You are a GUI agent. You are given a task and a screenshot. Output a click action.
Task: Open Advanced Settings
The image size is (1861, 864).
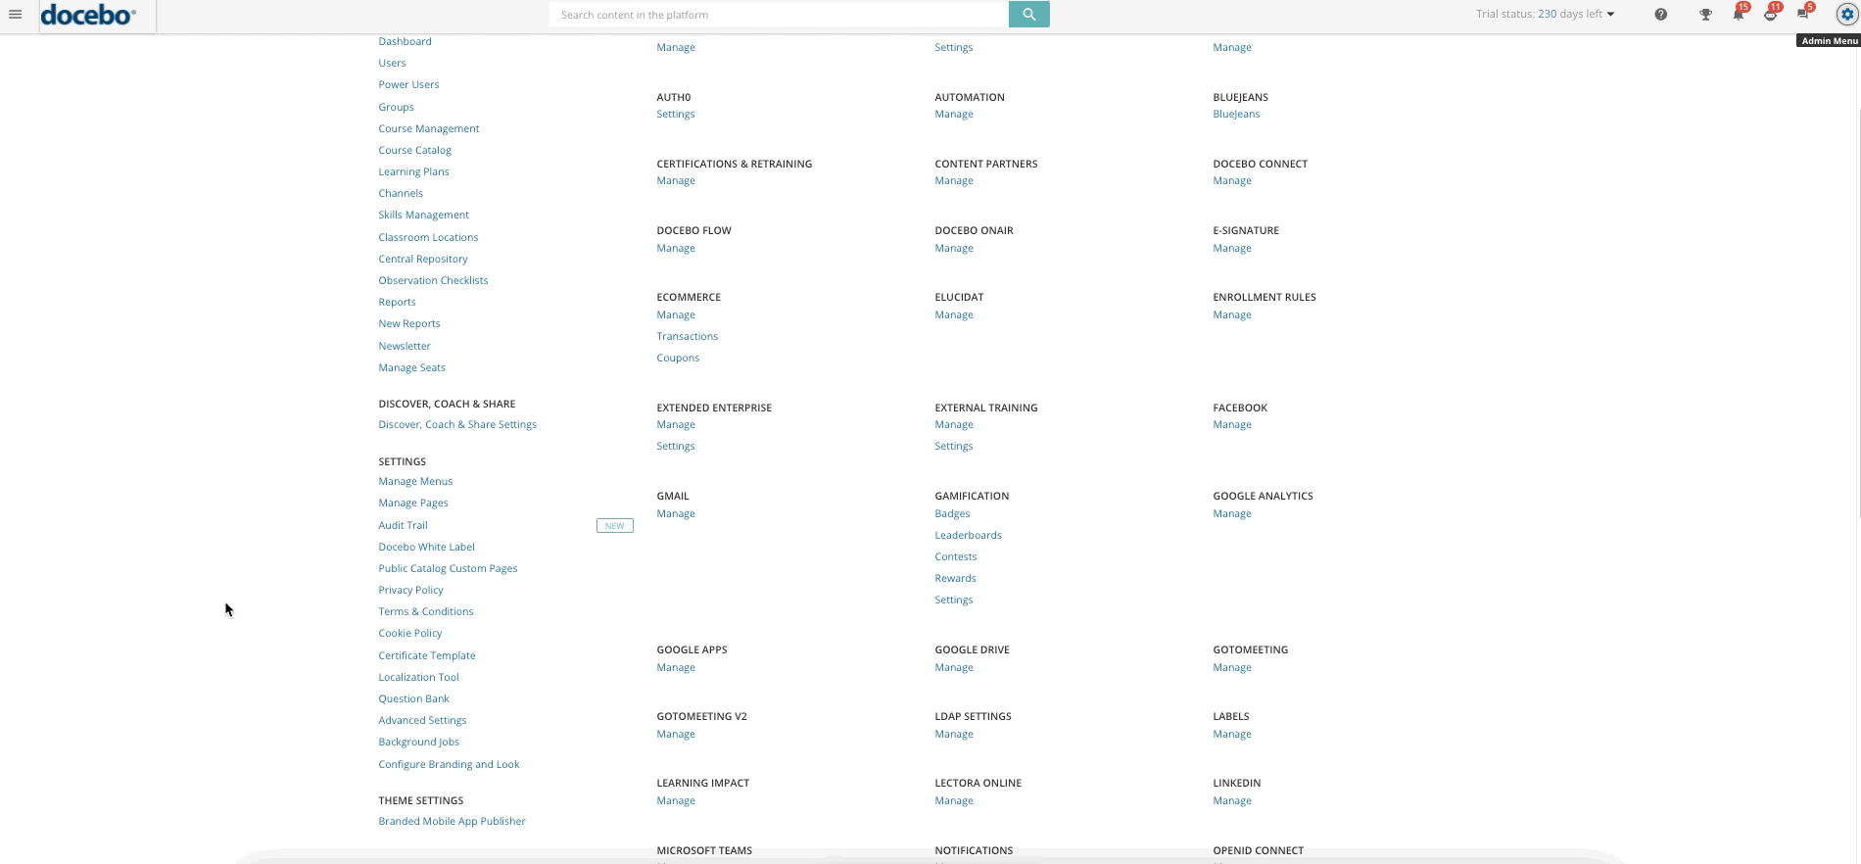pyautogui.click(x=422, y=720)
